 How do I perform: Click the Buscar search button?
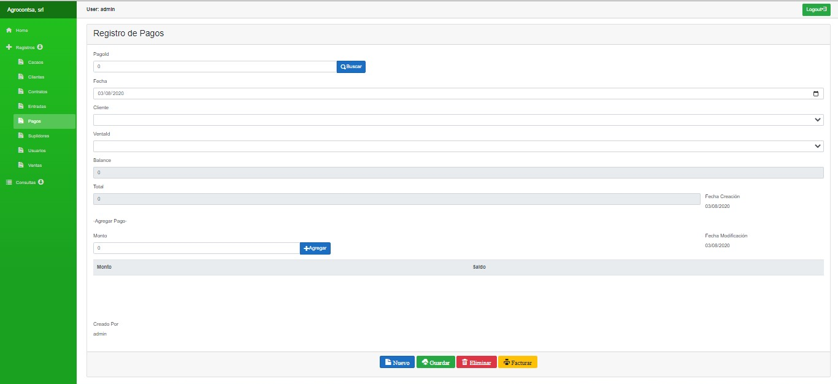pyautogui.click(x=351, y=66)
